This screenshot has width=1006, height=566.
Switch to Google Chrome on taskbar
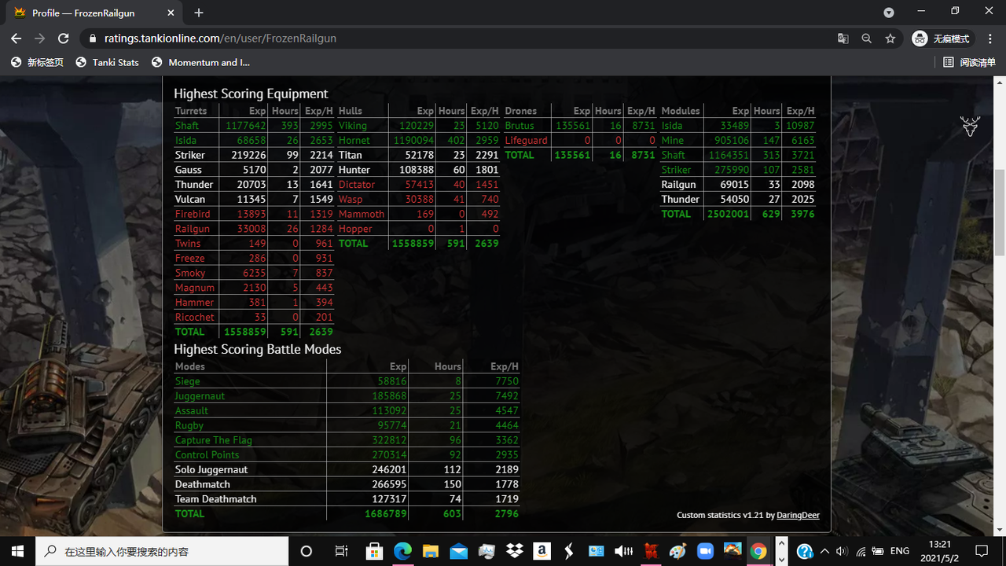click(758, 551)
